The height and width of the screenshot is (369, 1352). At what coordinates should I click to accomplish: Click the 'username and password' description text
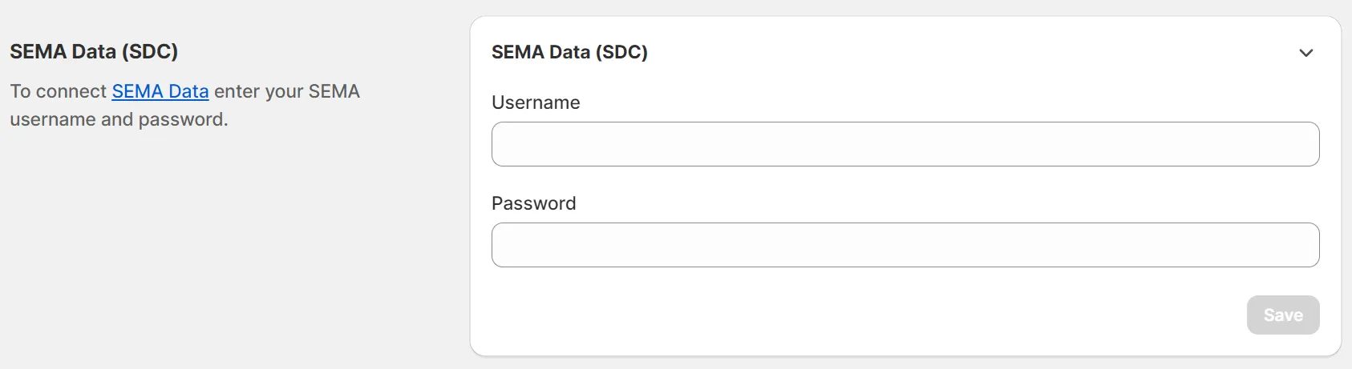pos(119,119)
